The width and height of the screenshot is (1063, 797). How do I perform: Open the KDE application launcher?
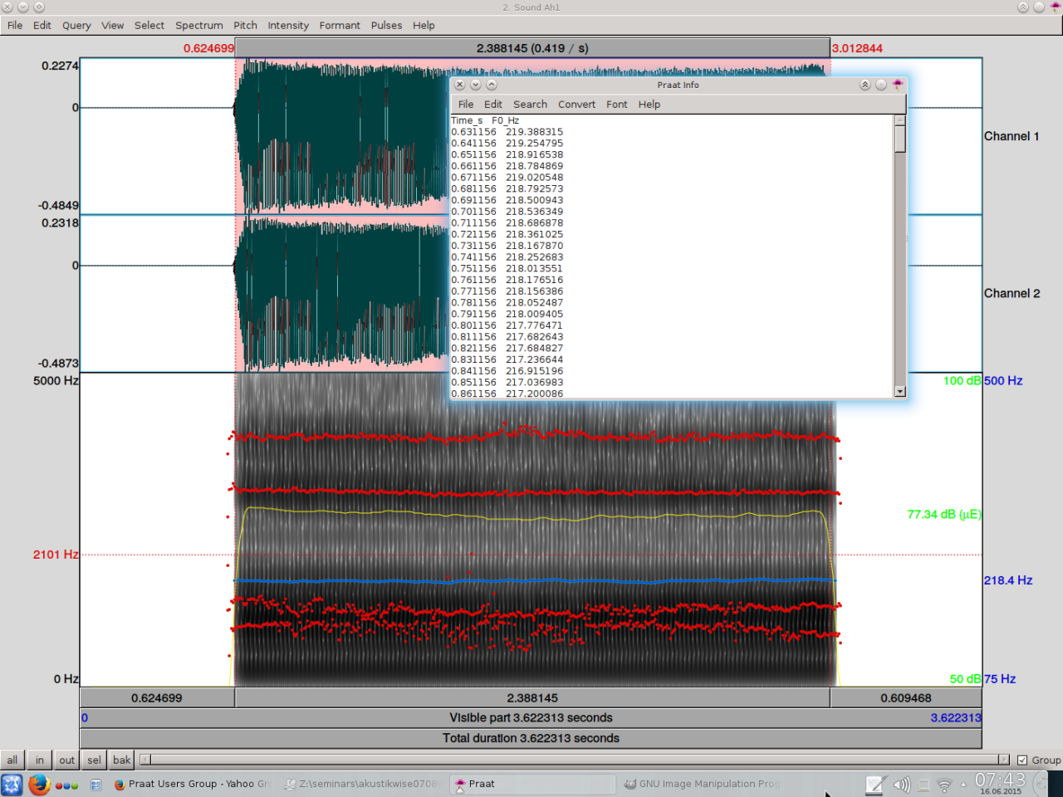[12, 785]
